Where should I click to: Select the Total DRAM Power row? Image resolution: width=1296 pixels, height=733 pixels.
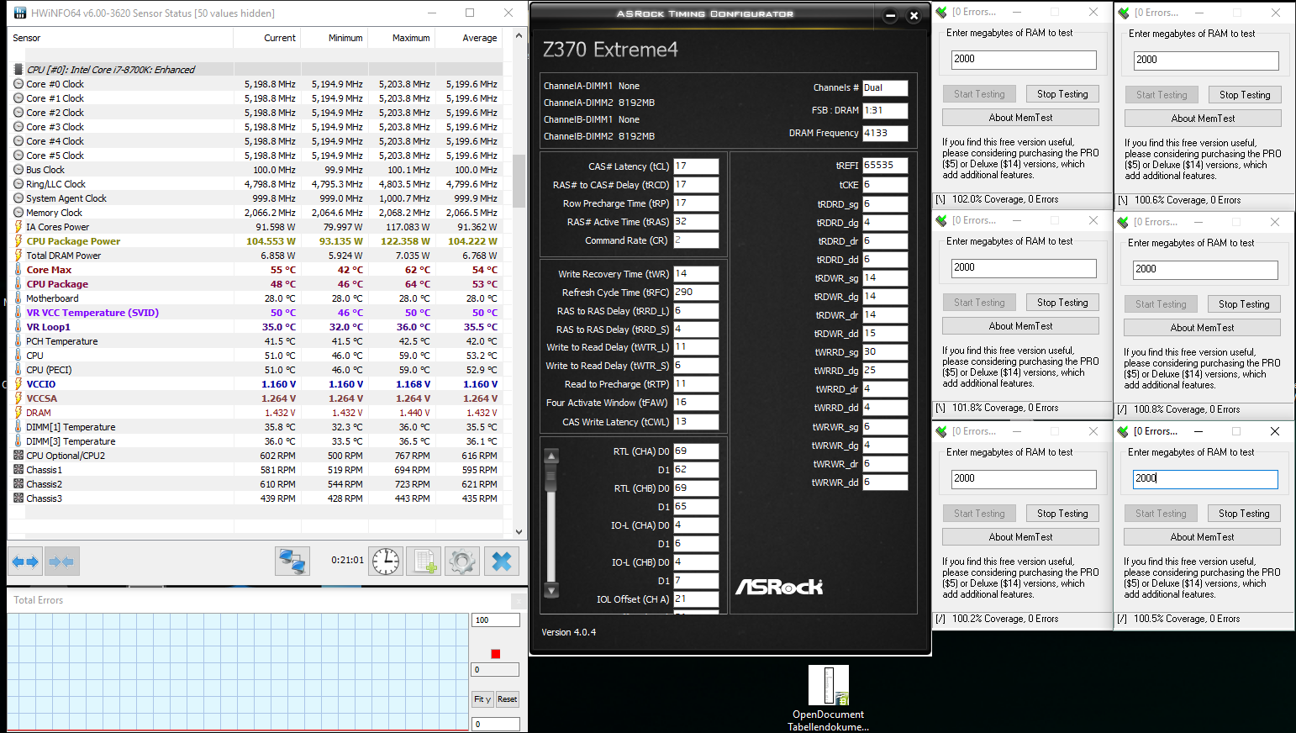click(x=256, y=256)
